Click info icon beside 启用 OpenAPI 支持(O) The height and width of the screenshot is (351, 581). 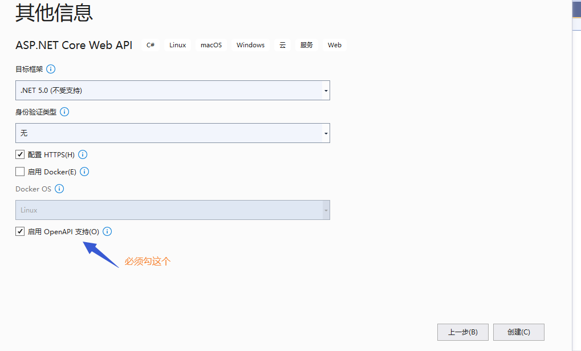[107, 232]
